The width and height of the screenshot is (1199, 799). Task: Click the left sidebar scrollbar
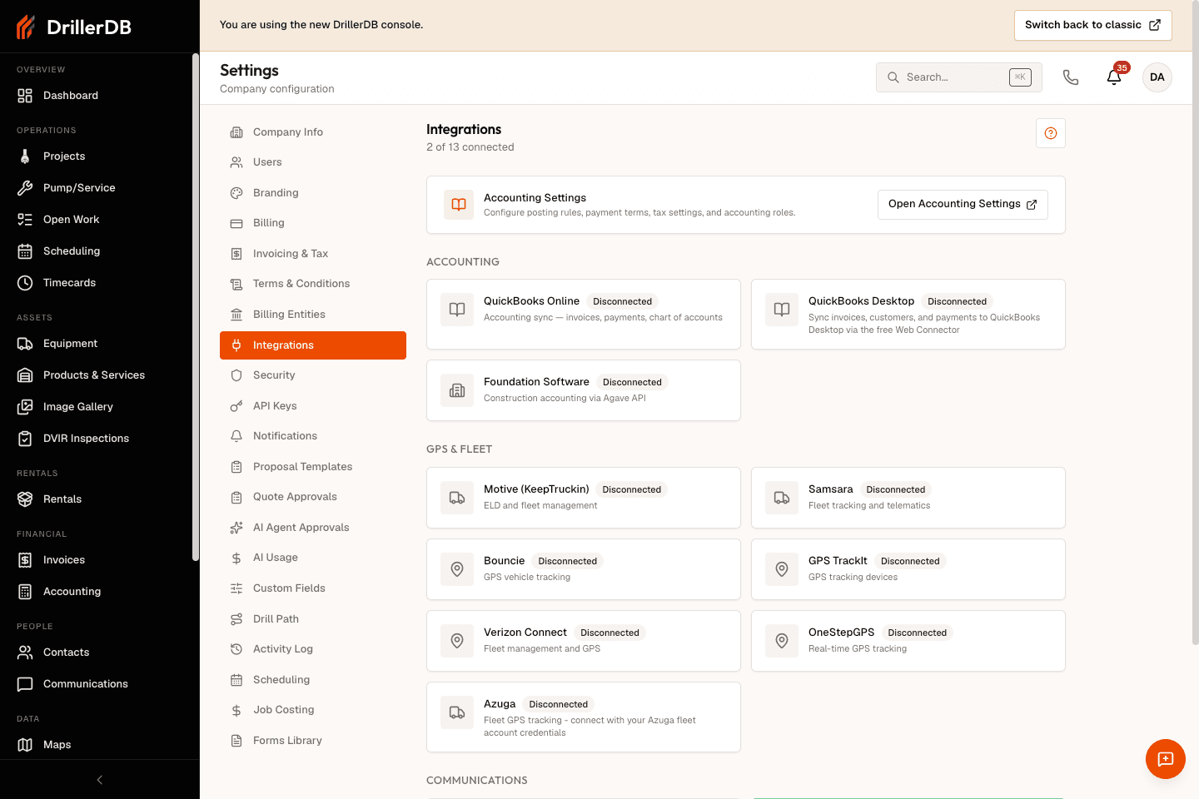(x=195, y=308)
